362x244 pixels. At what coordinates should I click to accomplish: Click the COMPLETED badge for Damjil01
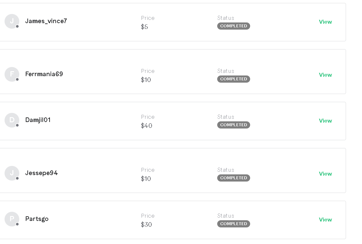tap(234, 125)
